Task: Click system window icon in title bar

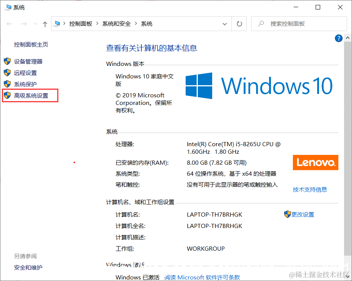Action: 8,8
